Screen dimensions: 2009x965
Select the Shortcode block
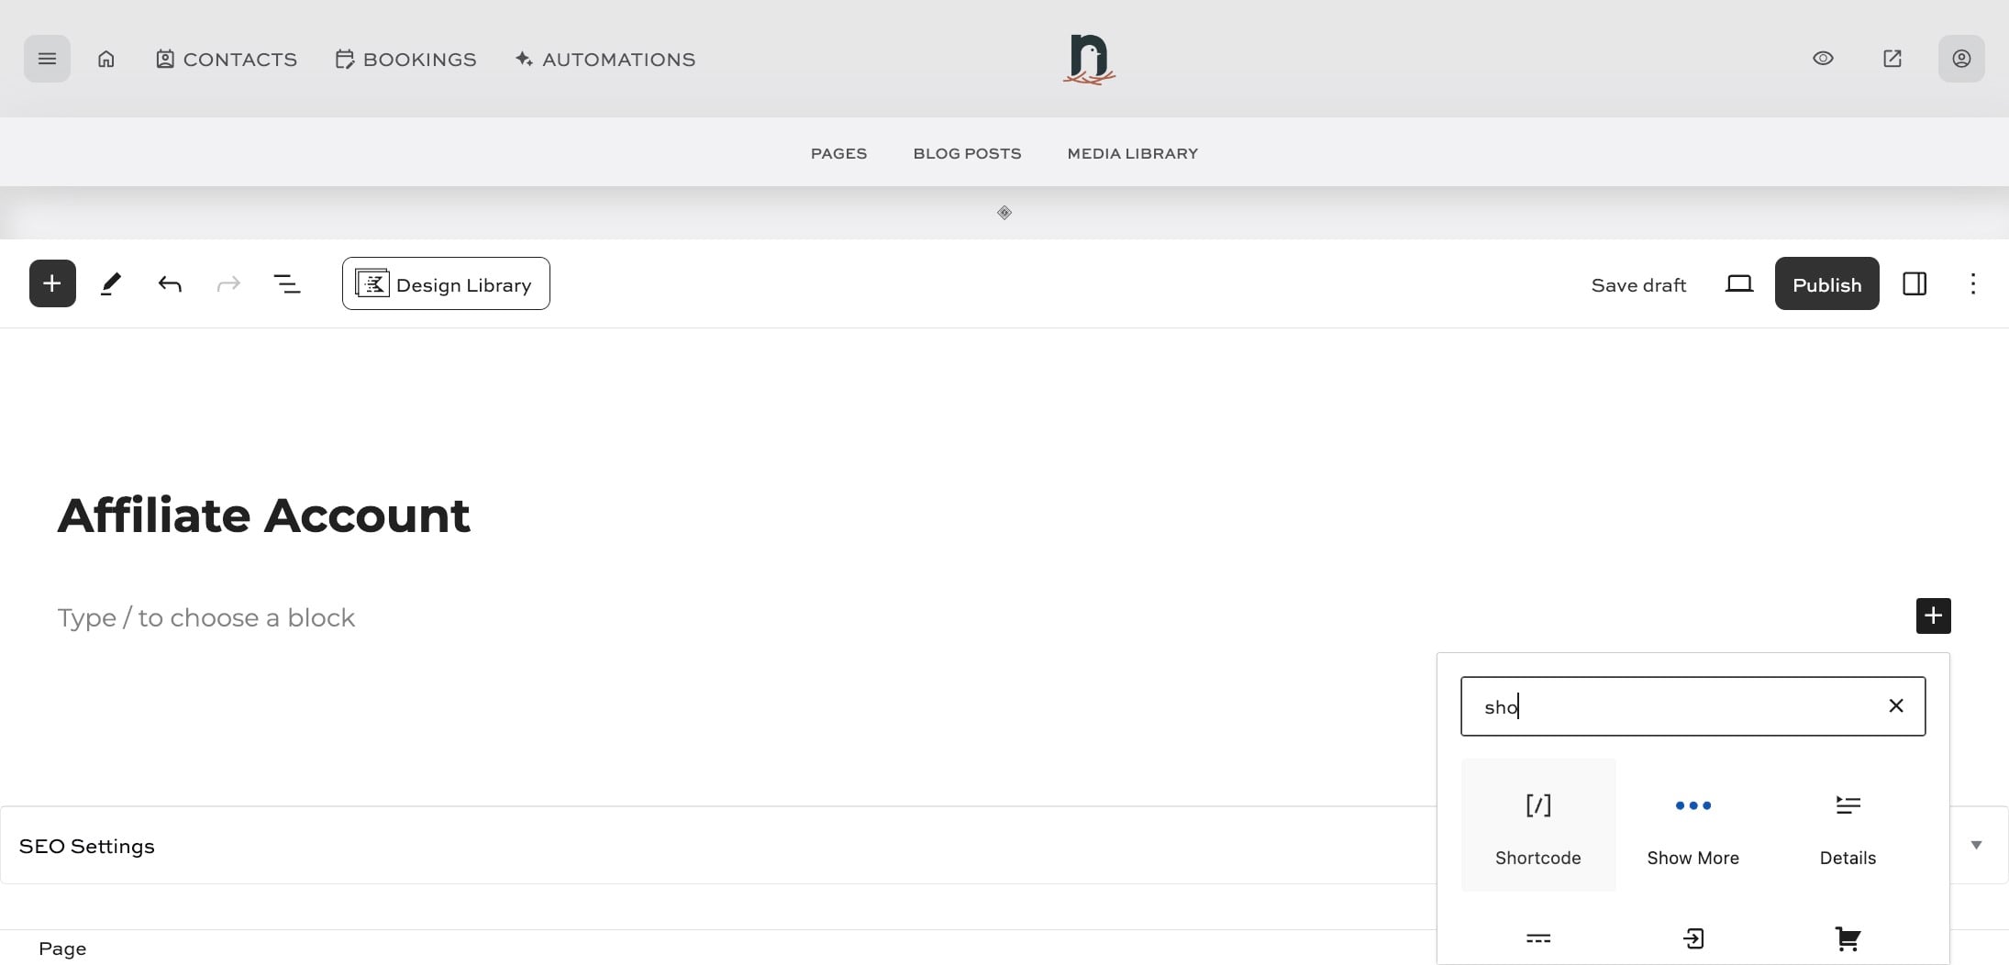pos(1537,824)
